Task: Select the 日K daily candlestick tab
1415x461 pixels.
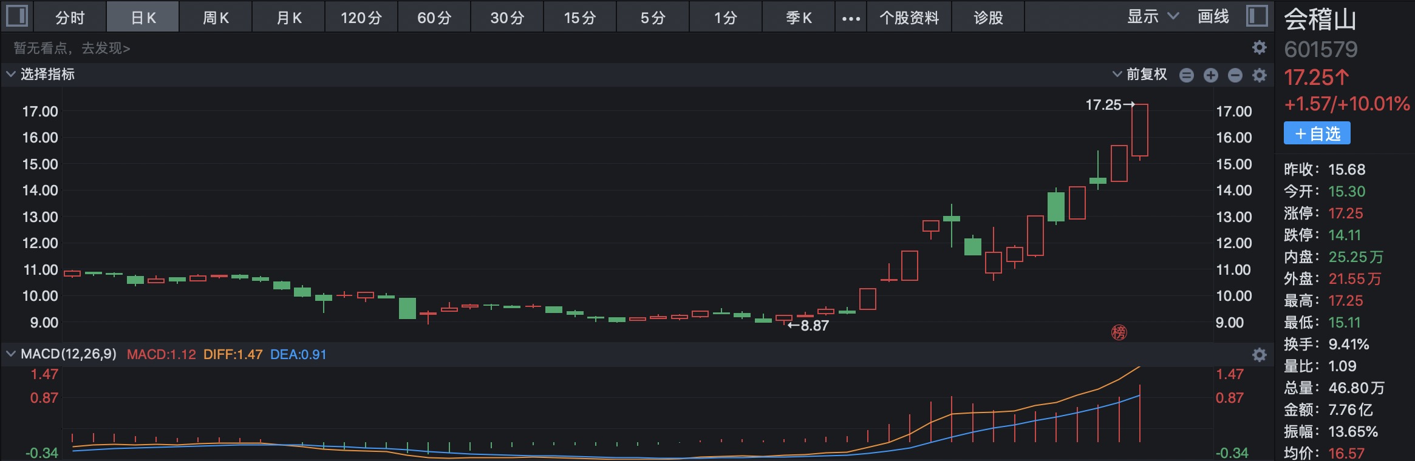Action: coord(143,18)
